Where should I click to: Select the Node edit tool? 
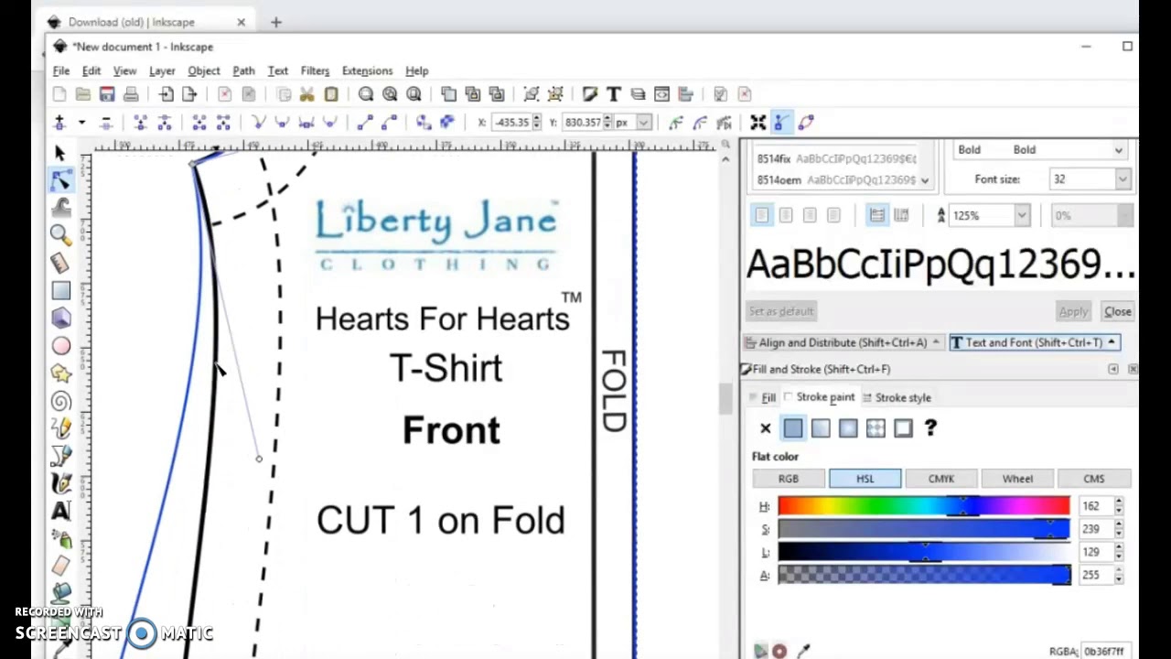click(60, 180)
